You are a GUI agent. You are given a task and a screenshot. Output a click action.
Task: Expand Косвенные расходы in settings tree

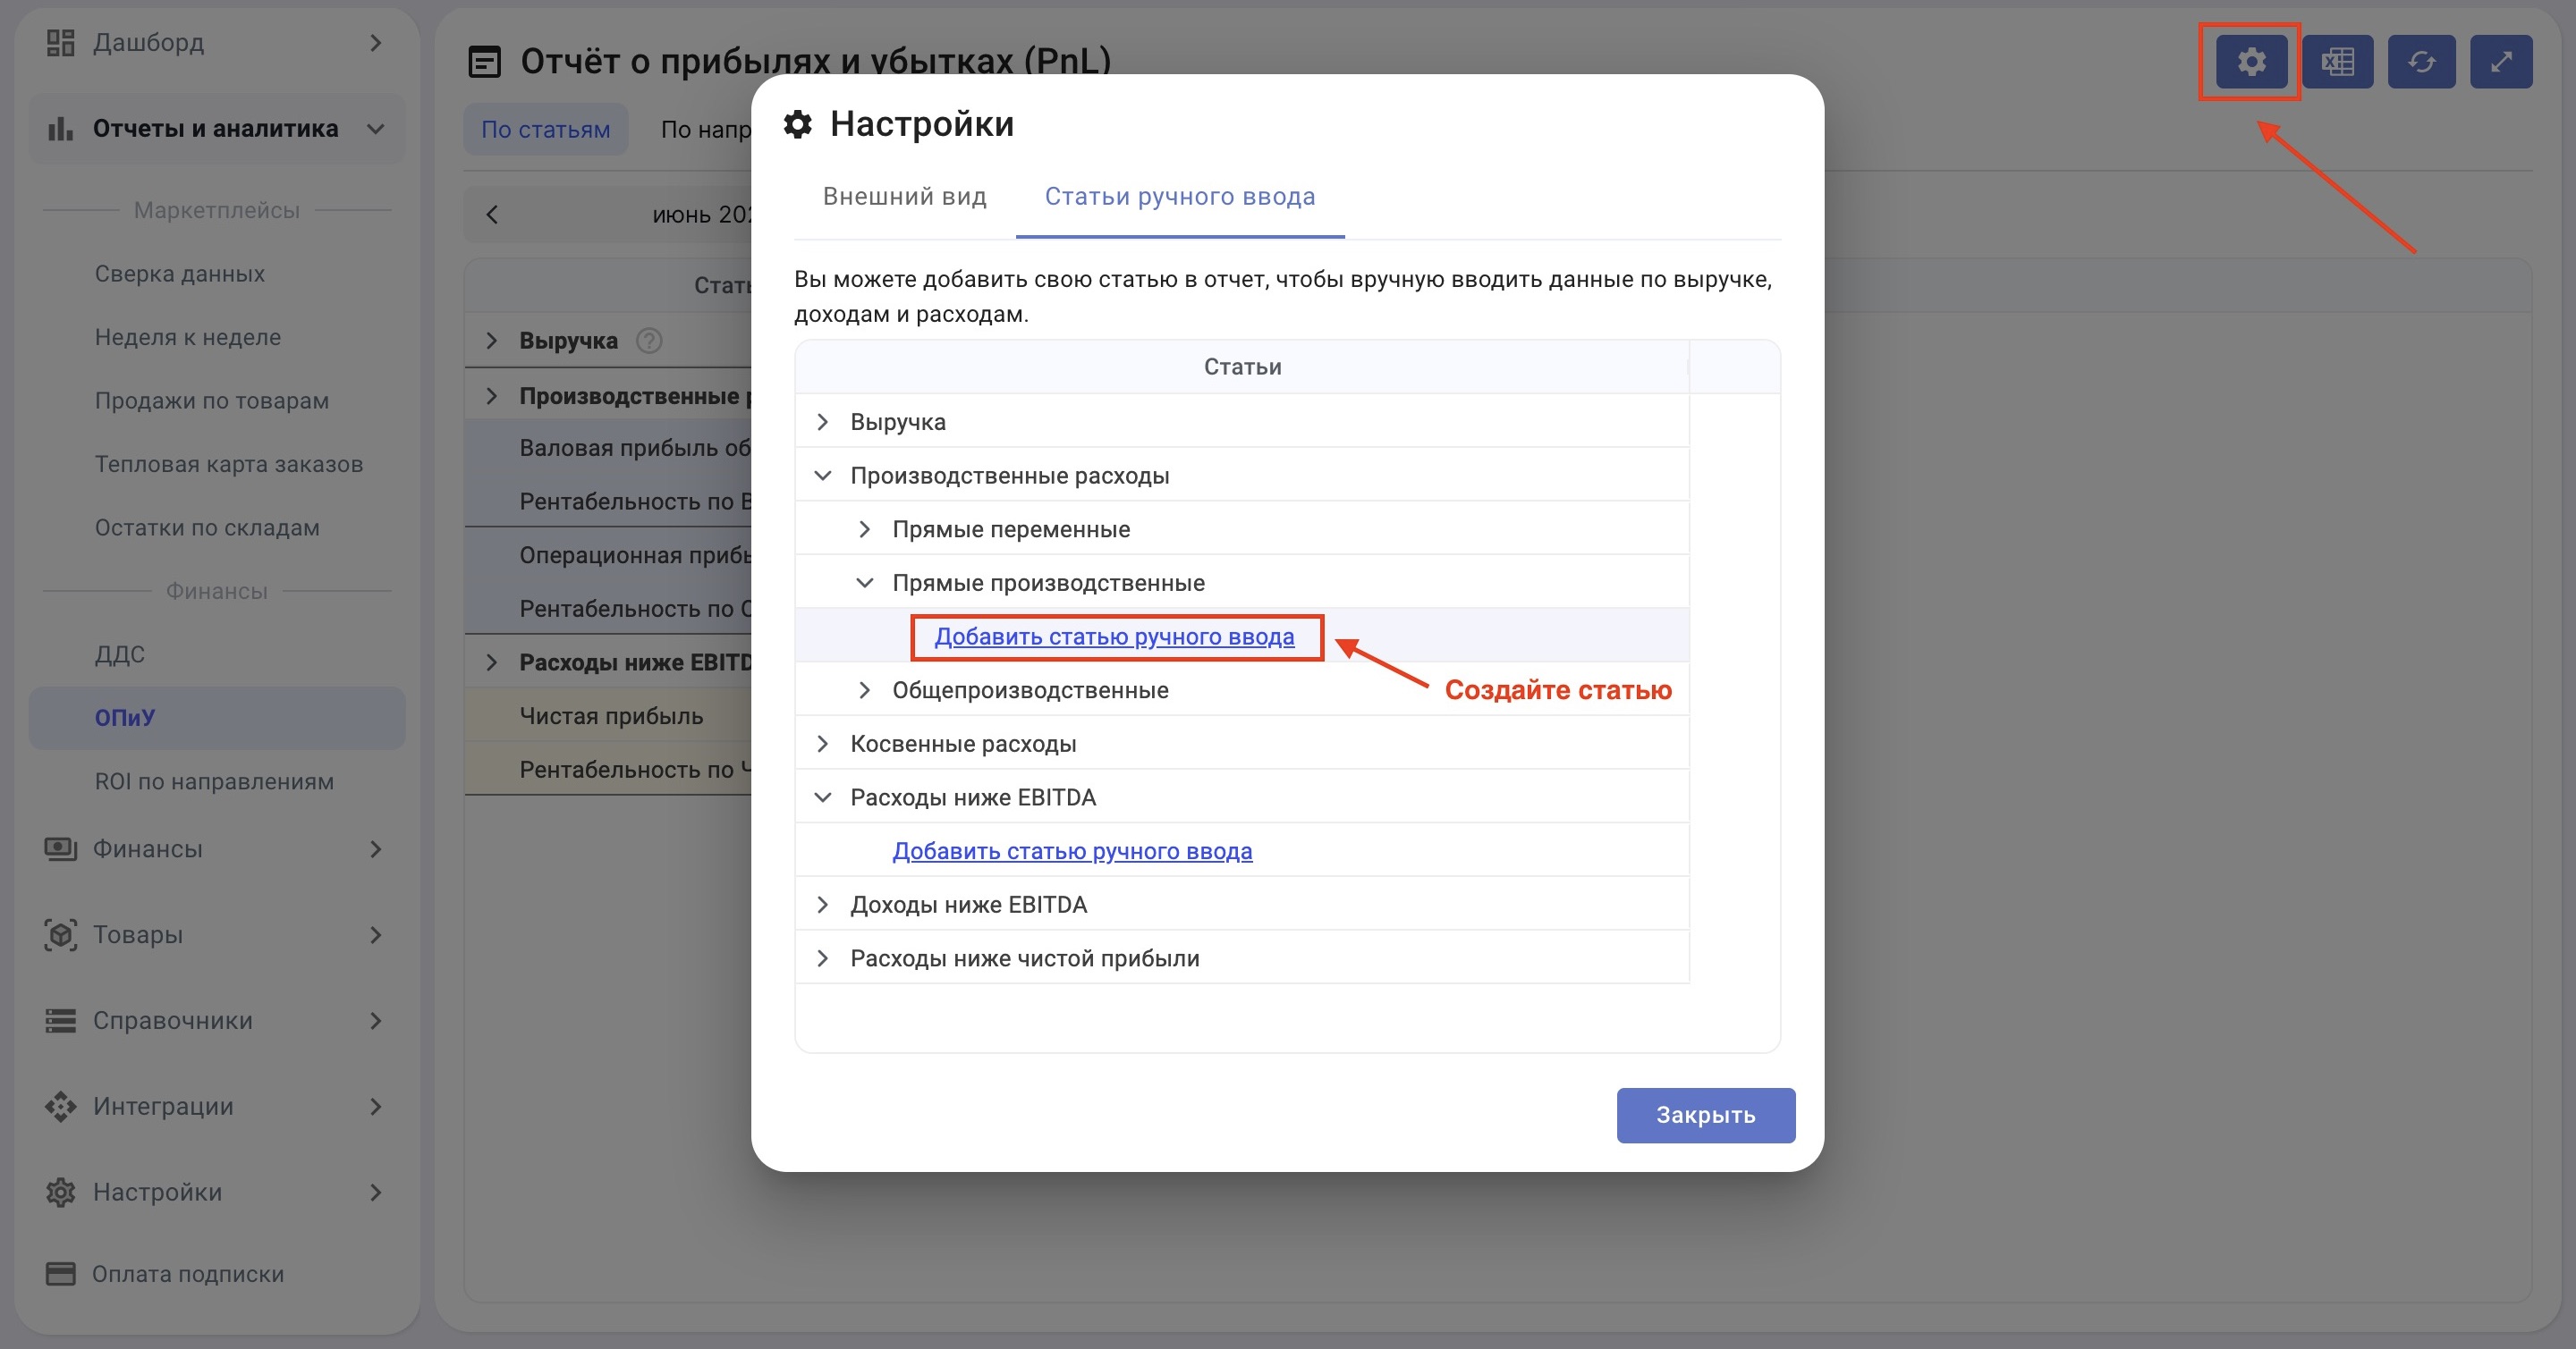822,744
